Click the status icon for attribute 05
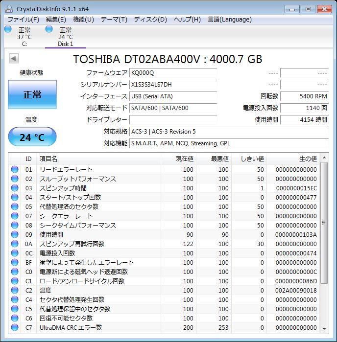The height and width of the screenshot is (342, 337). pos(15,206)
